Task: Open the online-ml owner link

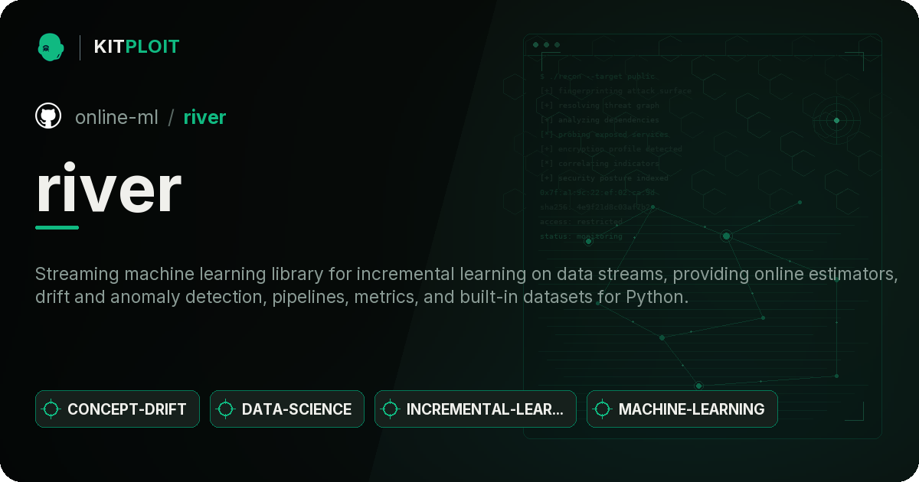Action: coord(116,117)
